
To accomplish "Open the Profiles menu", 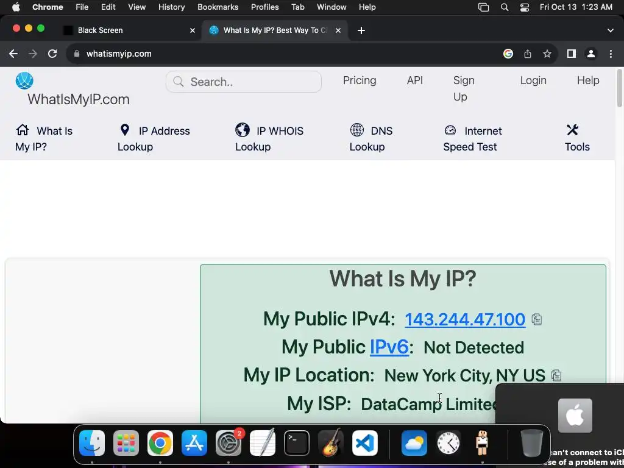I will [x=264, y=7].
